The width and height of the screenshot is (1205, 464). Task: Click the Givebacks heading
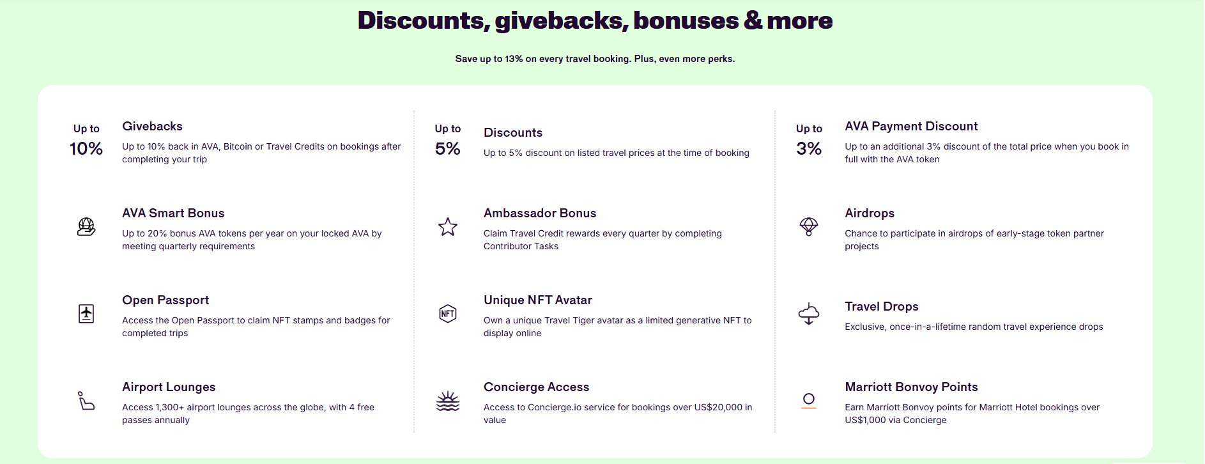[152, 127]
